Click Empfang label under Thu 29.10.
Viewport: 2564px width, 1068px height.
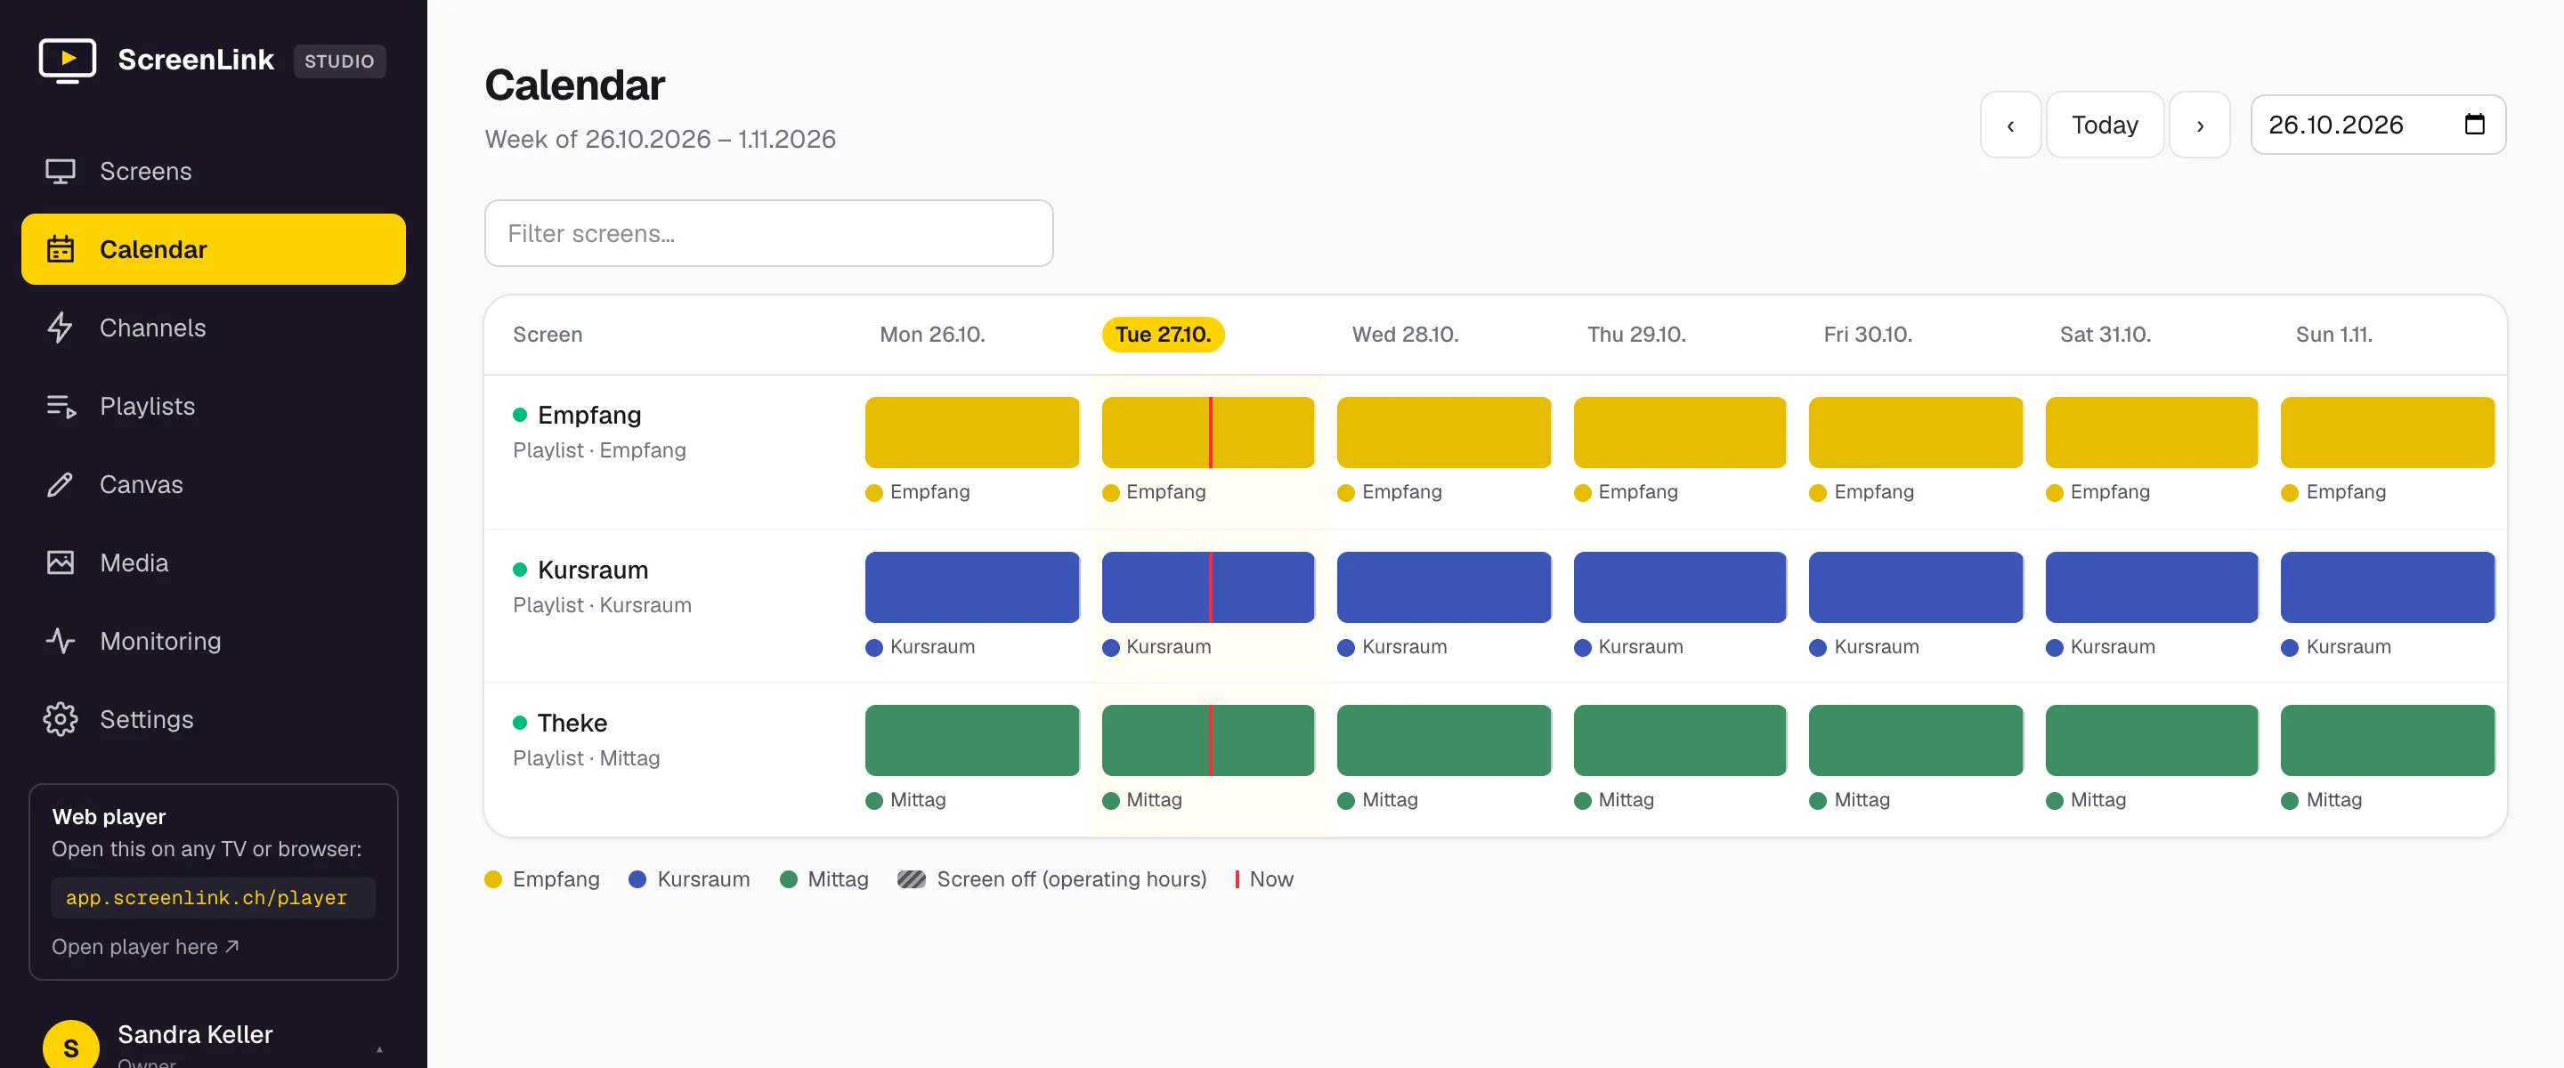click(x=1637, y=491)
